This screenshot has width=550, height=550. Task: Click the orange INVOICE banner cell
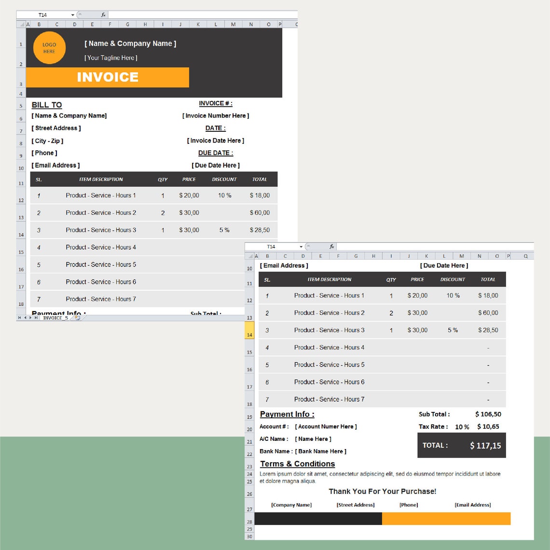[107, 77]
